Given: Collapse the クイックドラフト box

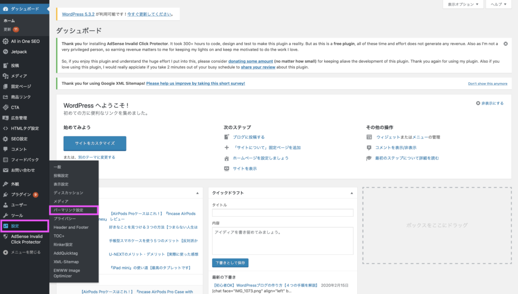Looking at the screenshot, I should [x=352, y=193].
